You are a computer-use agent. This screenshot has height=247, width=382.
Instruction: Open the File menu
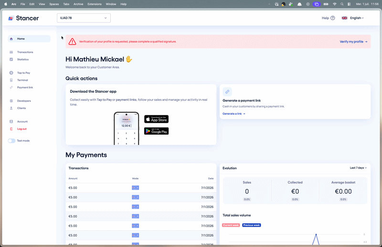[22, 4]
